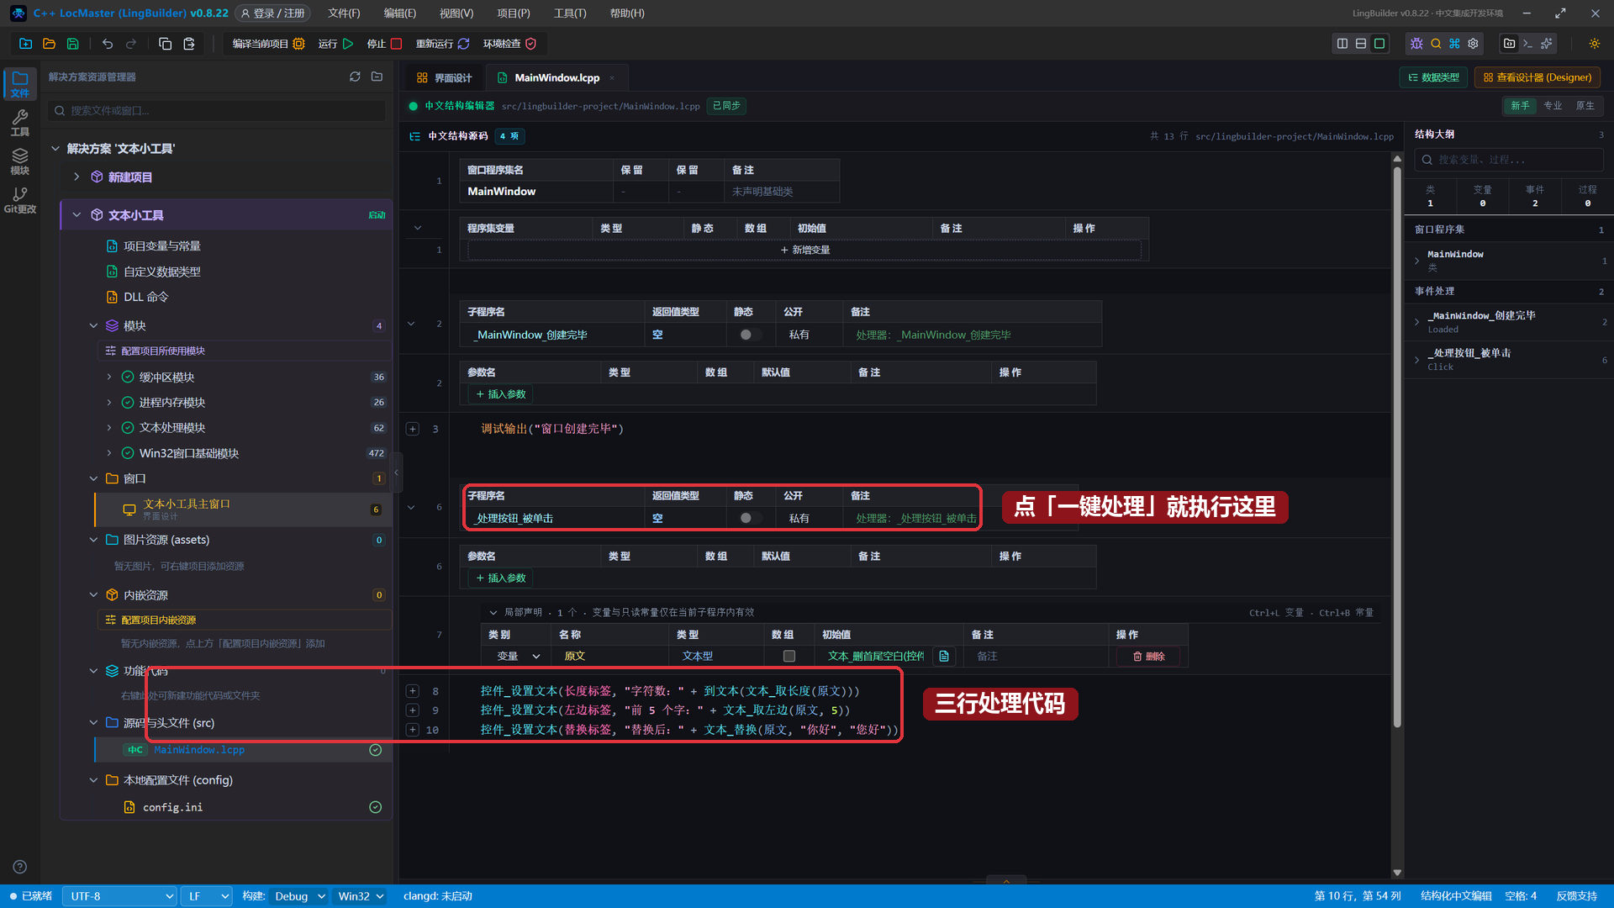Screen dimensions: 1614x908
Task: Open the Git更改 sidebar panel
Action: click(x=19, y=200)
